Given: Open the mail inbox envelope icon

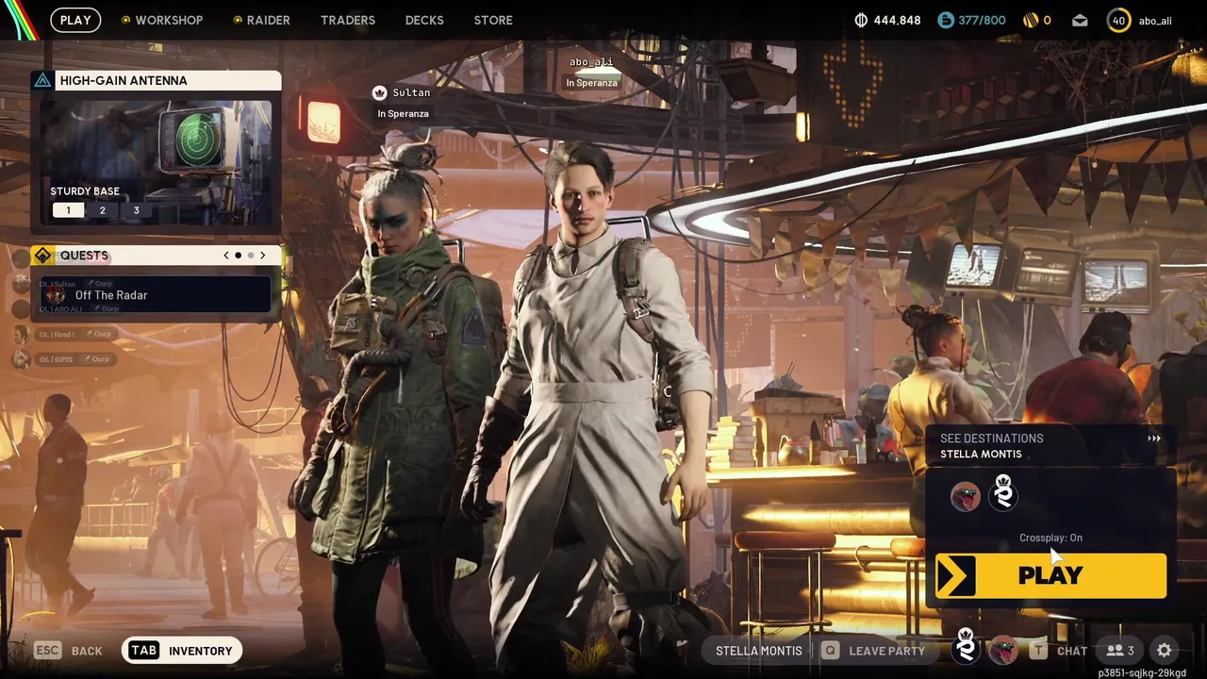Looking at the screenshot, I should click(x=1080, y=20).
